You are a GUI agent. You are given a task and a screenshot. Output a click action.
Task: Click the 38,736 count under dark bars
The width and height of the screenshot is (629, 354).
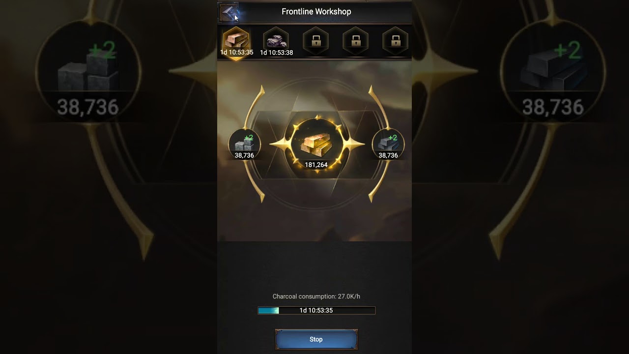[x=388, y=155]
